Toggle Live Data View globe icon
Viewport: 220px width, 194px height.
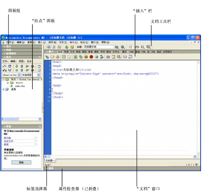click(x=67, y=47)
